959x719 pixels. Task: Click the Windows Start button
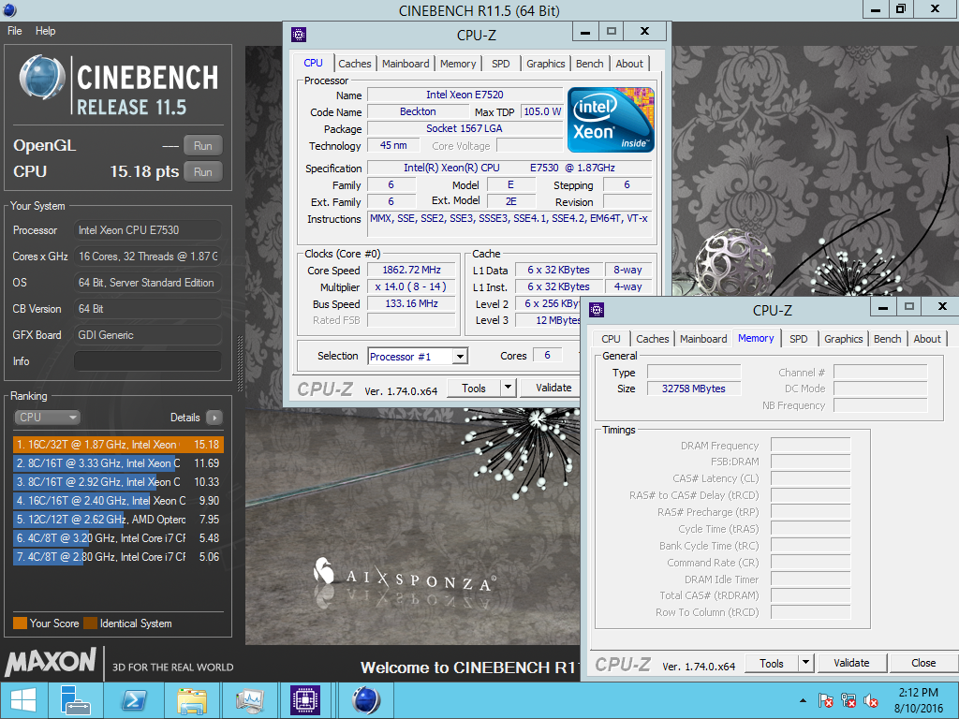pyautogui.click(x=23, y=700)
